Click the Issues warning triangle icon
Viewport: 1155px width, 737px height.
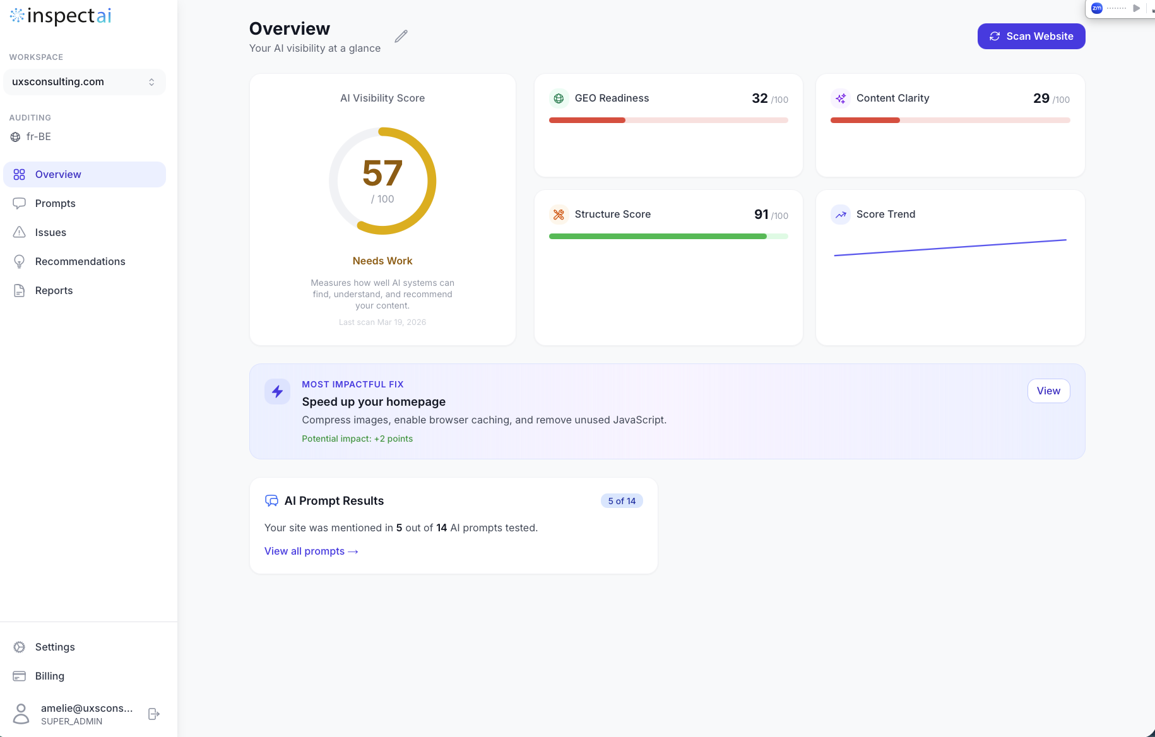pyautogui.click(x=20, y=233)
